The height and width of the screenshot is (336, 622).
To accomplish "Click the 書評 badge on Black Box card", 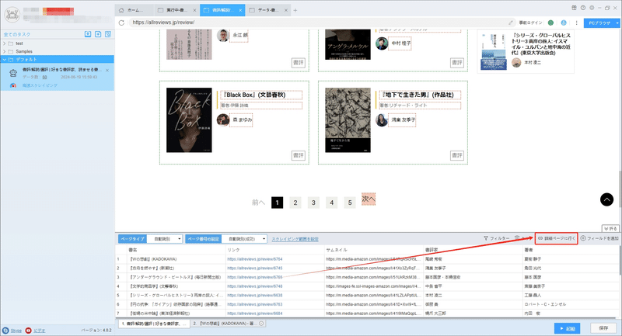I will click(299, 155).
